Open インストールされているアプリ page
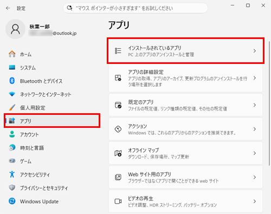The width and height of the screenshot is (271, 214). pos(185,51)
